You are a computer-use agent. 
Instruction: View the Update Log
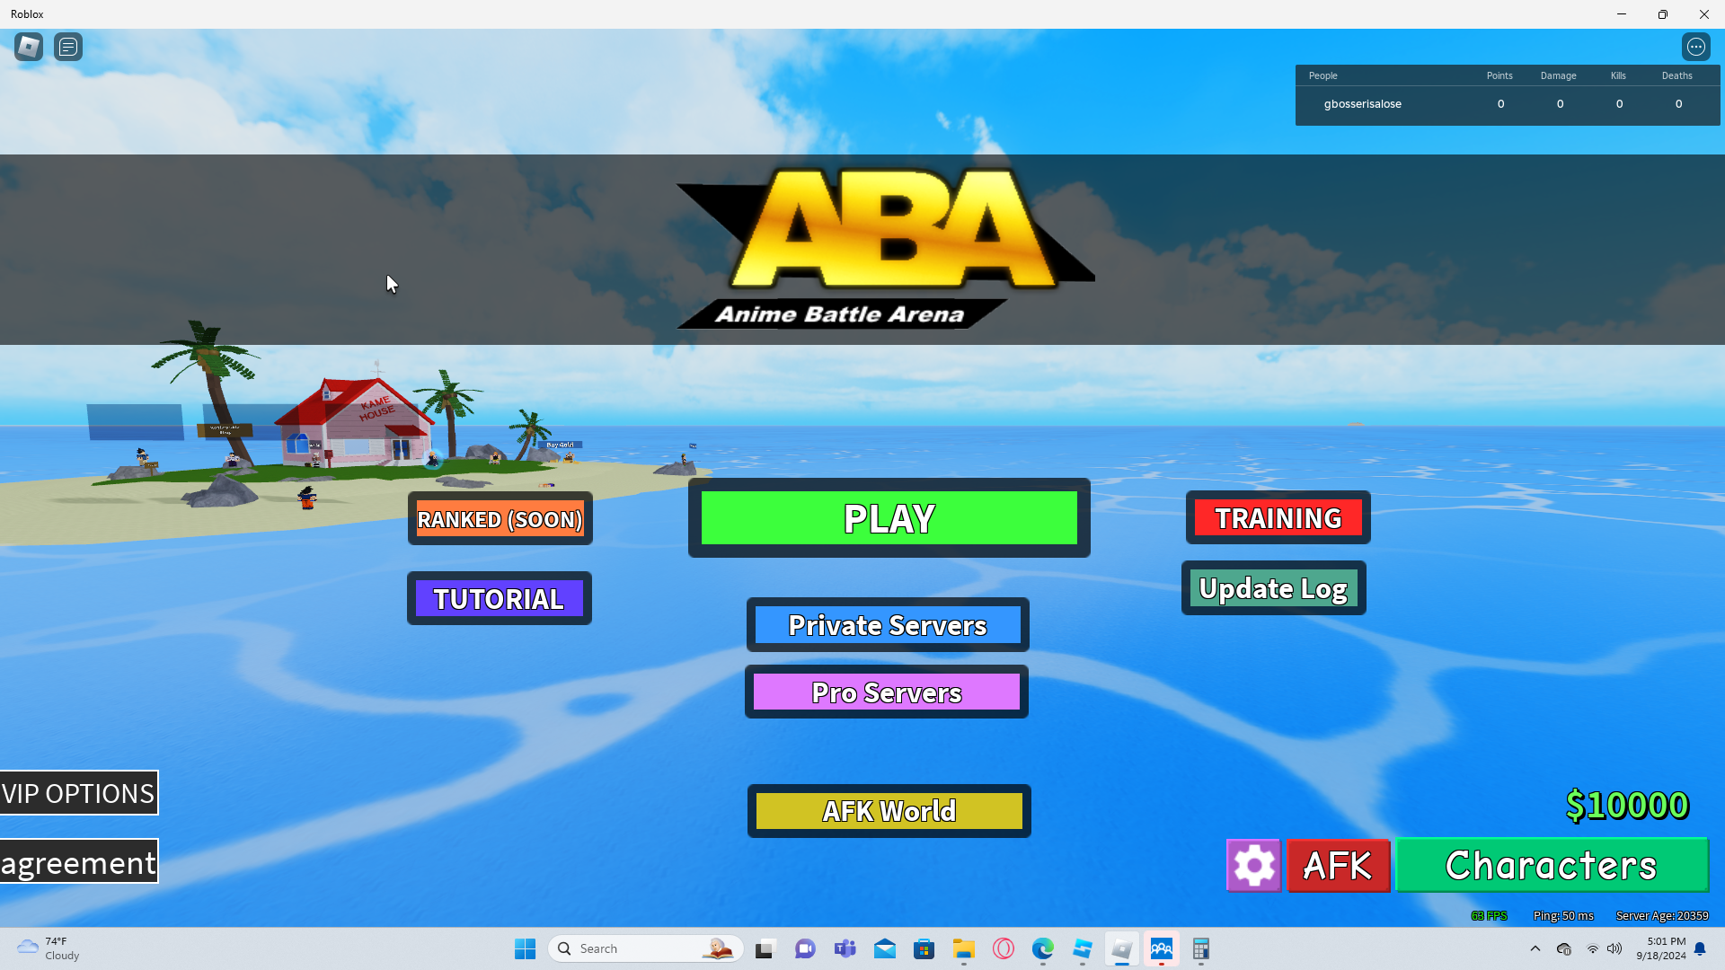[1273, 588]
